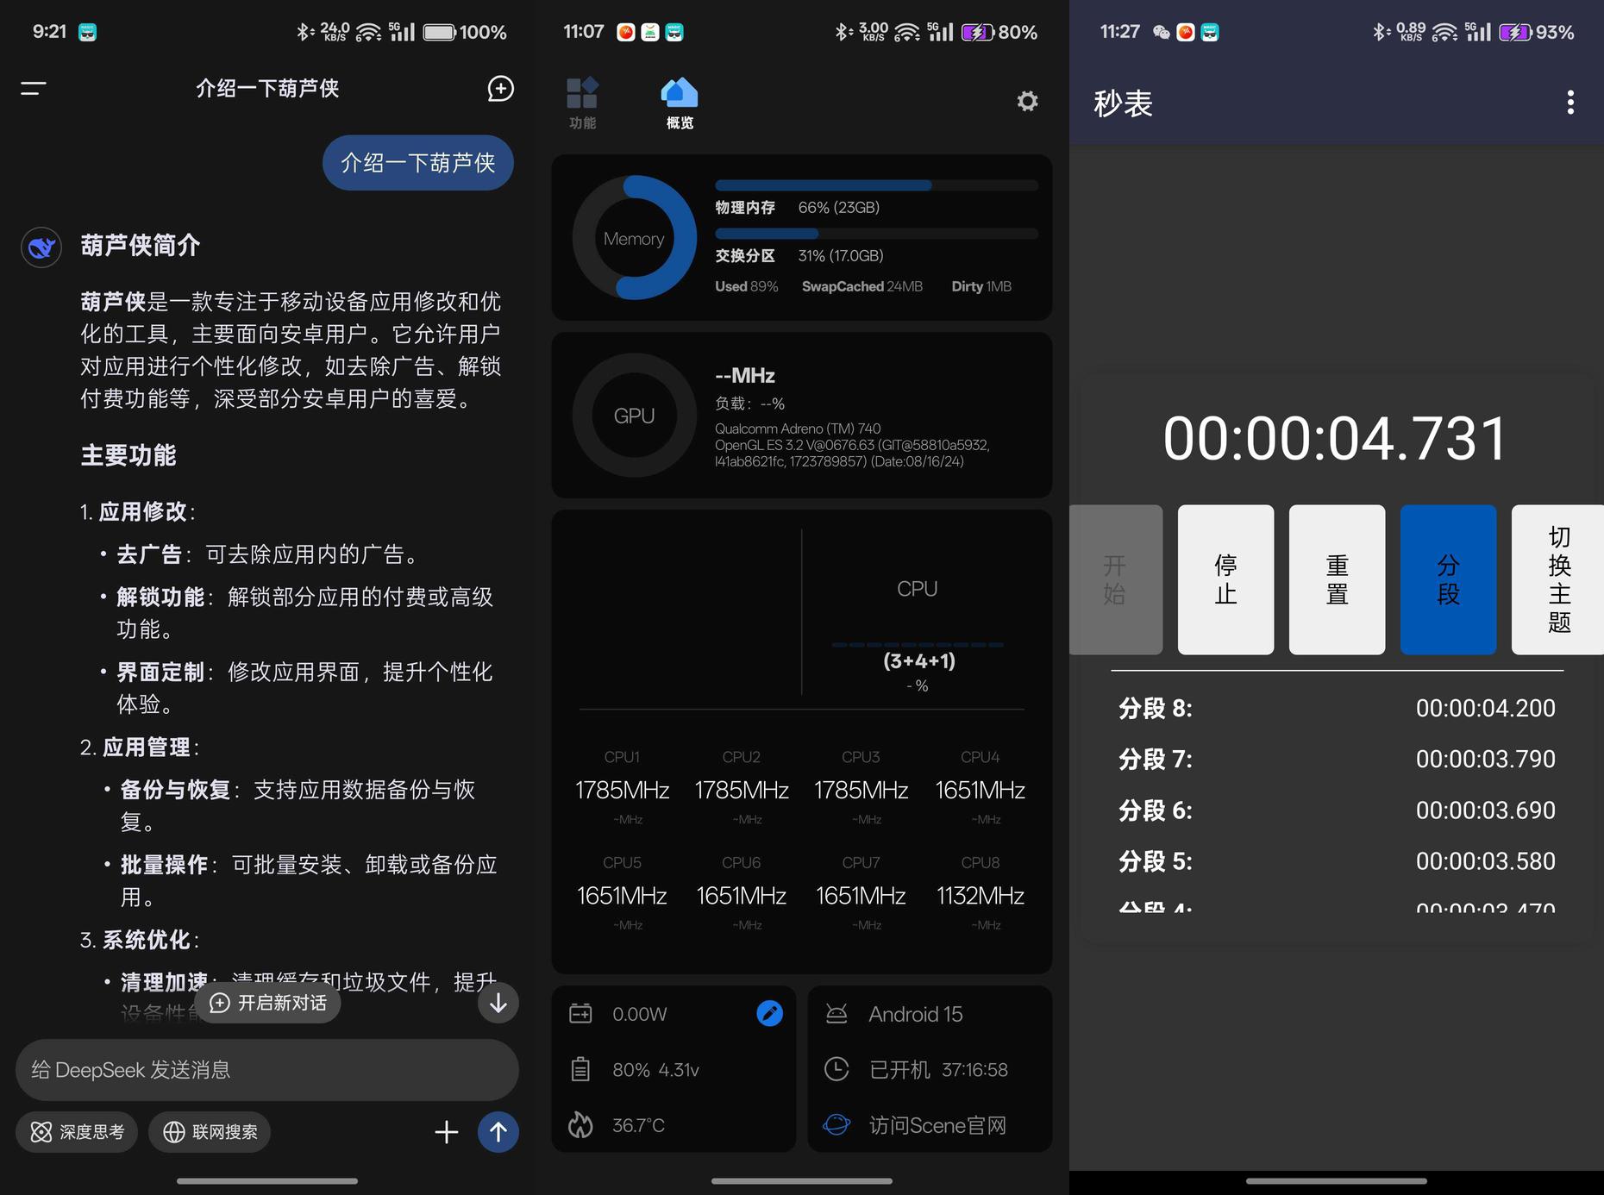This screenshot has width=1604, height=1195.
Task: Expand the Memory usage ring chart
Action: [634, 238]
